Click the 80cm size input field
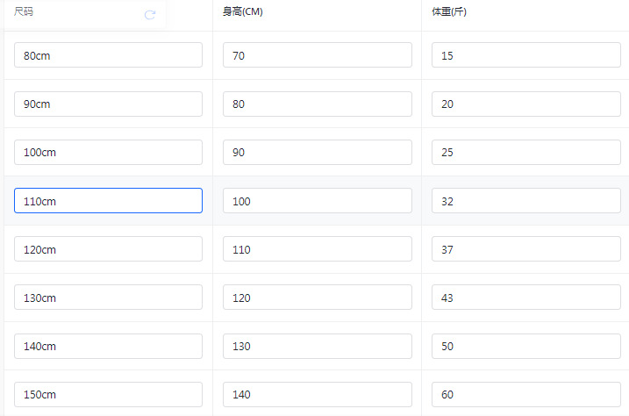This screenshot has height=416, width=629. pyautogui.click(x=108, y=55)
